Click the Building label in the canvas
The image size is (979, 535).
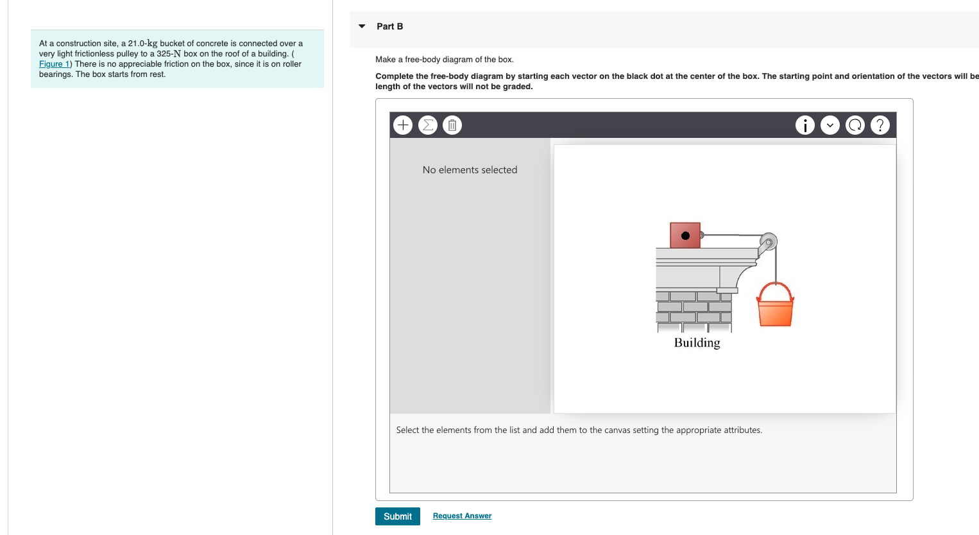[x=697, y=343]
